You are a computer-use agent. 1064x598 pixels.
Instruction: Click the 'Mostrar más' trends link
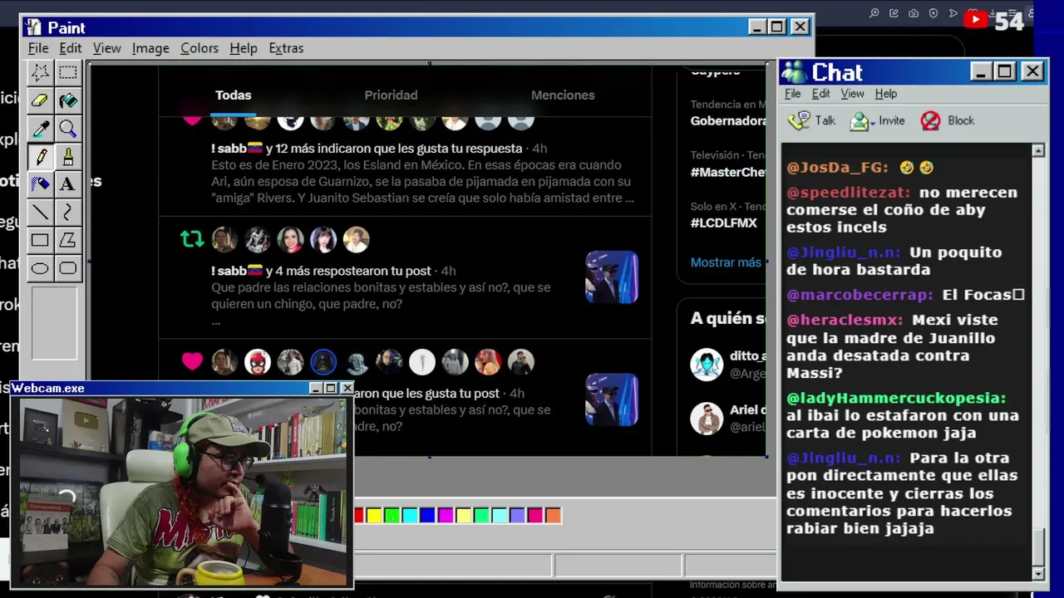[726, 262]
